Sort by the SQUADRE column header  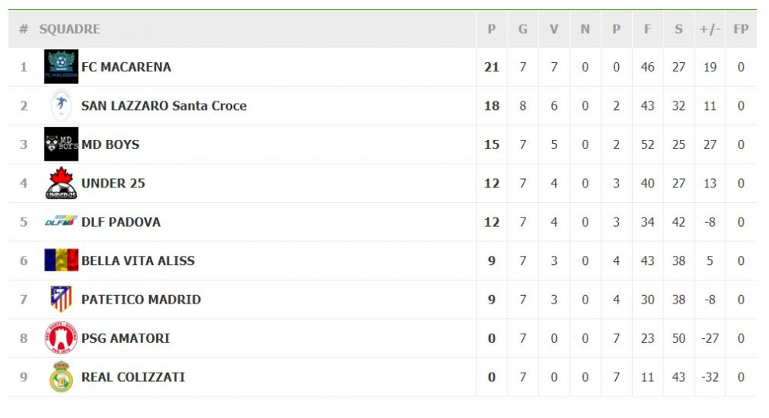tap(70, 29)
